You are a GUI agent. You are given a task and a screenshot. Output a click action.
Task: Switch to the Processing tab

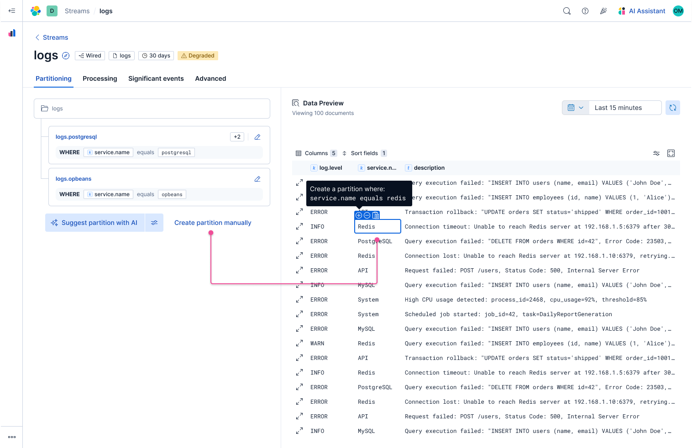click(x=100, y=78)
